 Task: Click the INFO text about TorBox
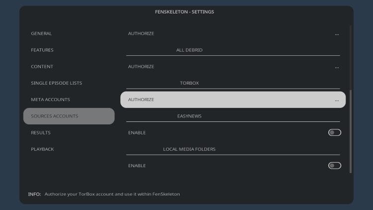pos(112,194)
